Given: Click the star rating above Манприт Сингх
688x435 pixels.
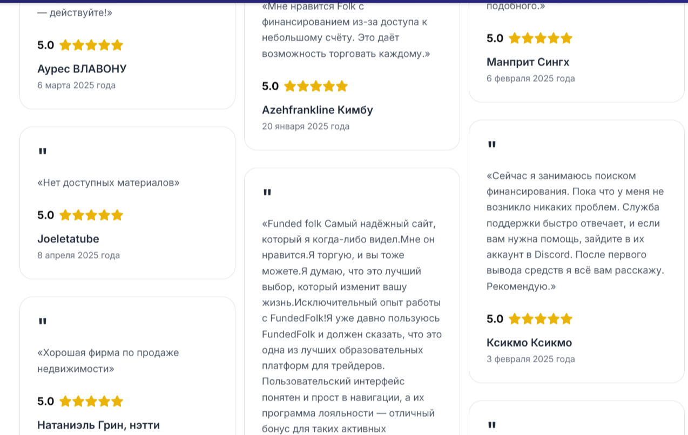Looking at the screenshot, I should coord(541,38).
